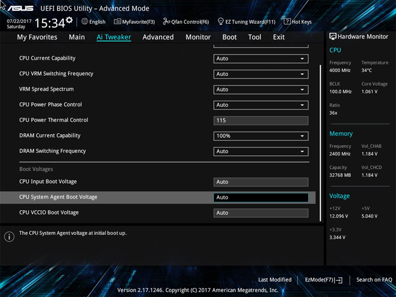Select CPU Power Thermal Control label
This screenshot has height=297, width=396.
53,120
